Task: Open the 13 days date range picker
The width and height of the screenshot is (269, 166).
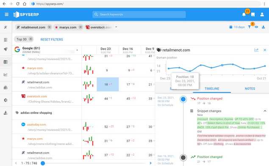Action: 237,27
